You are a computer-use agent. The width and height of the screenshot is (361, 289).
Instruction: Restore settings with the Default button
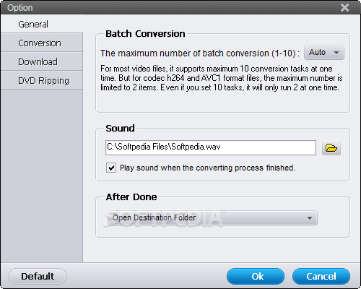click(38, 276)
